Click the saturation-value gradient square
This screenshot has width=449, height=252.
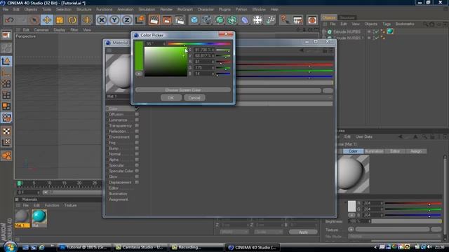pyautogui.click(x=166, y=62)
